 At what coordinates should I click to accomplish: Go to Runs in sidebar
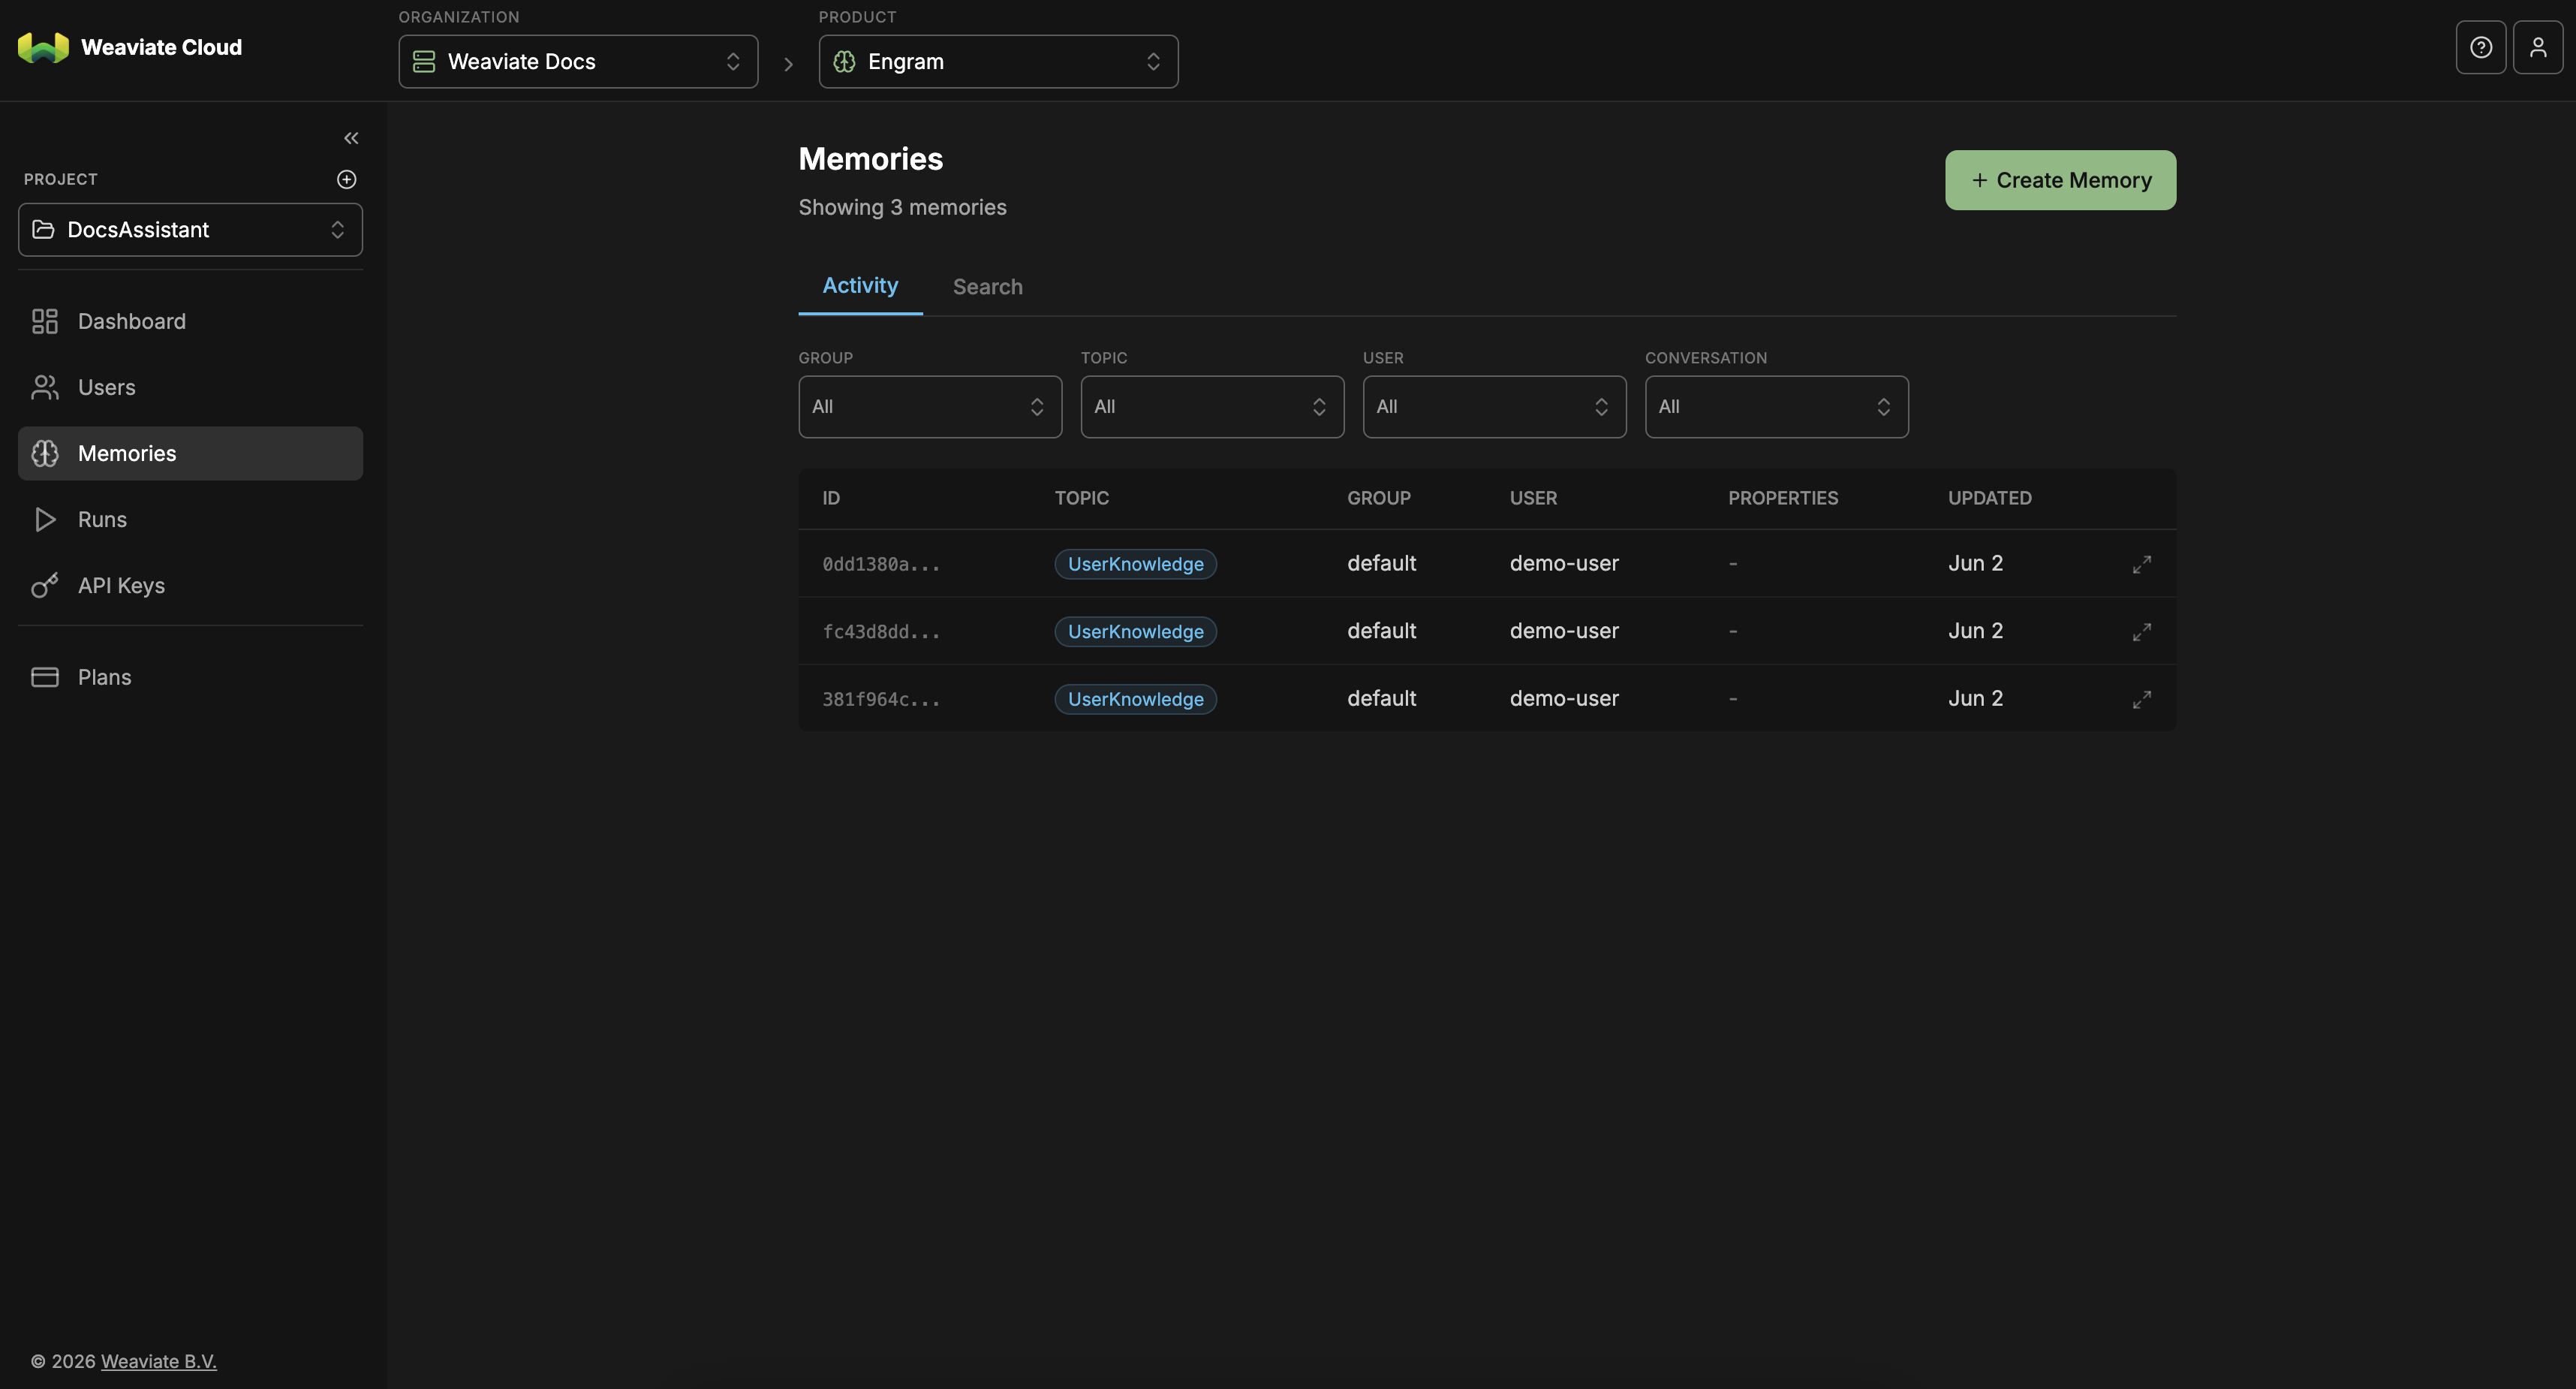[x=190, y=519]
